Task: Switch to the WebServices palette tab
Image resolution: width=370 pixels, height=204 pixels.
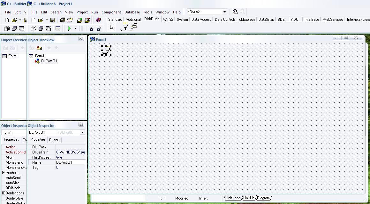Action: pos(333,20)
